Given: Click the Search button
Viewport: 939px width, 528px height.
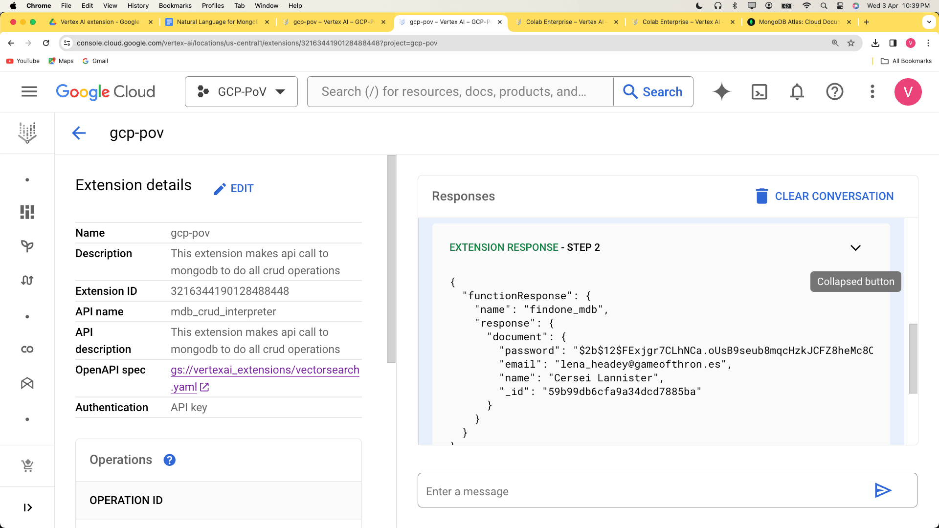Looking at the screenshot, I should (653, 91).
